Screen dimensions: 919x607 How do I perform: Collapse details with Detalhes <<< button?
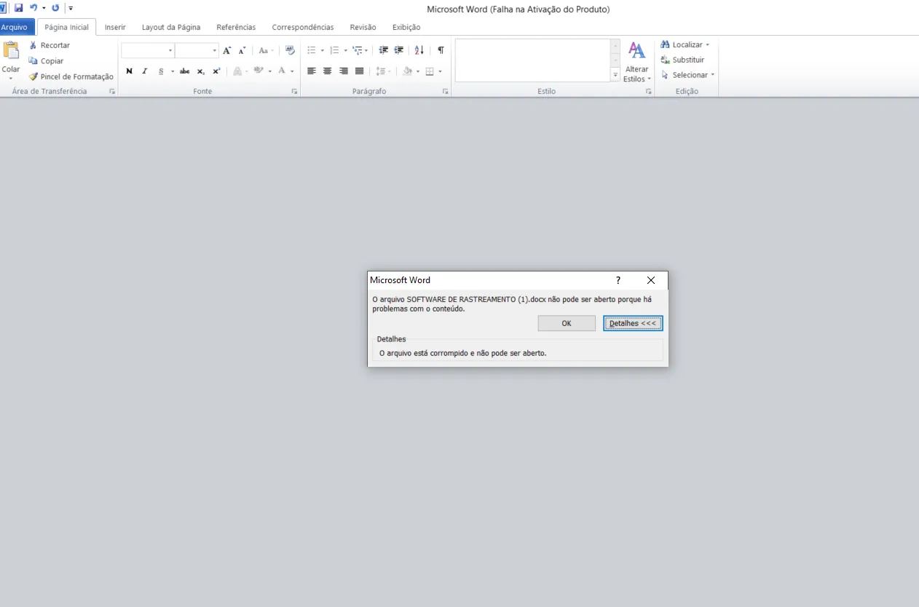(x=633, y=323)
